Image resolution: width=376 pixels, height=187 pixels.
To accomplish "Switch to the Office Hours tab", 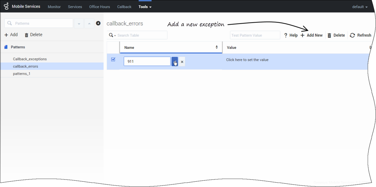I will click(x=99, y=7).
